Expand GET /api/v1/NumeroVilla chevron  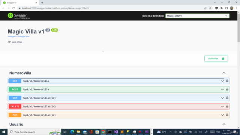(x=222, y=81)
